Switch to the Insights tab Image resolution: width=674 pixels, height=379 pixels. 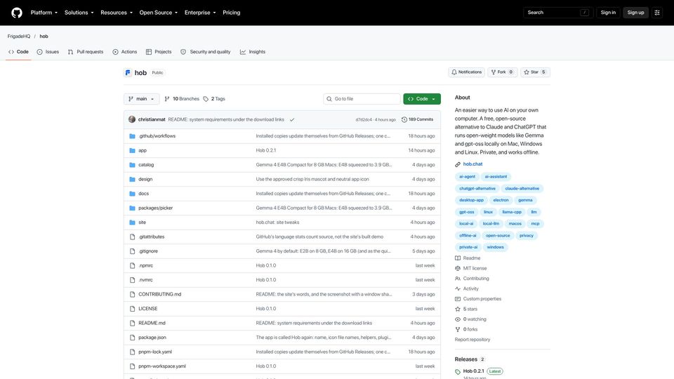[253, 52]
